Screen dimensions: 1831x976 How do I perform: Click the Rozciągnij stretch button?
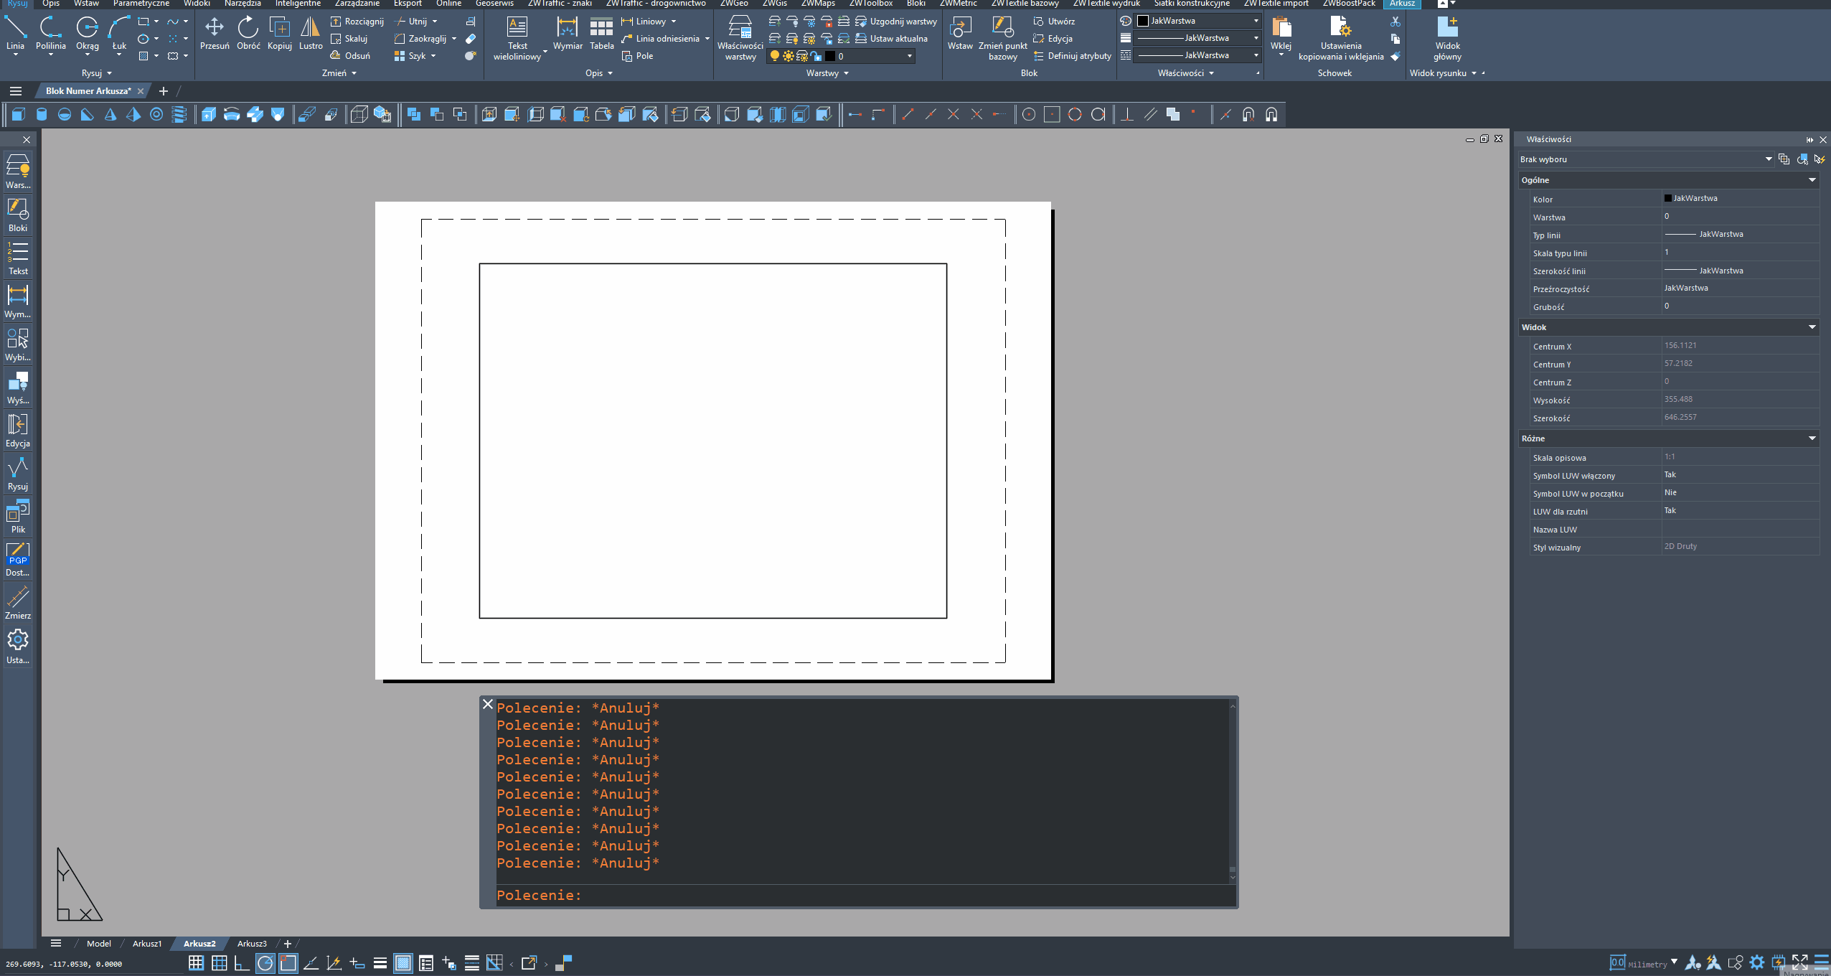[x=357, y=22]
